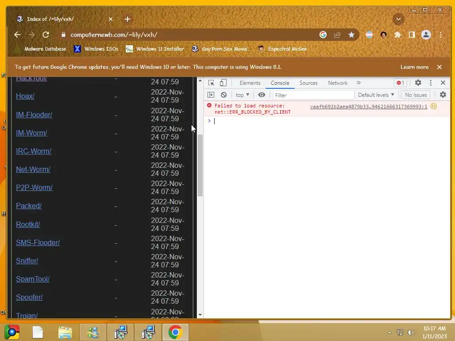This screenshot has width=455, height=341.
Task: Click the address bar URL
Action: (114, 35)
